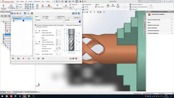Collapse the Spindle tree node in tool list
The image size is (174, 98).
pyautogui.click(x=12, y=19)
